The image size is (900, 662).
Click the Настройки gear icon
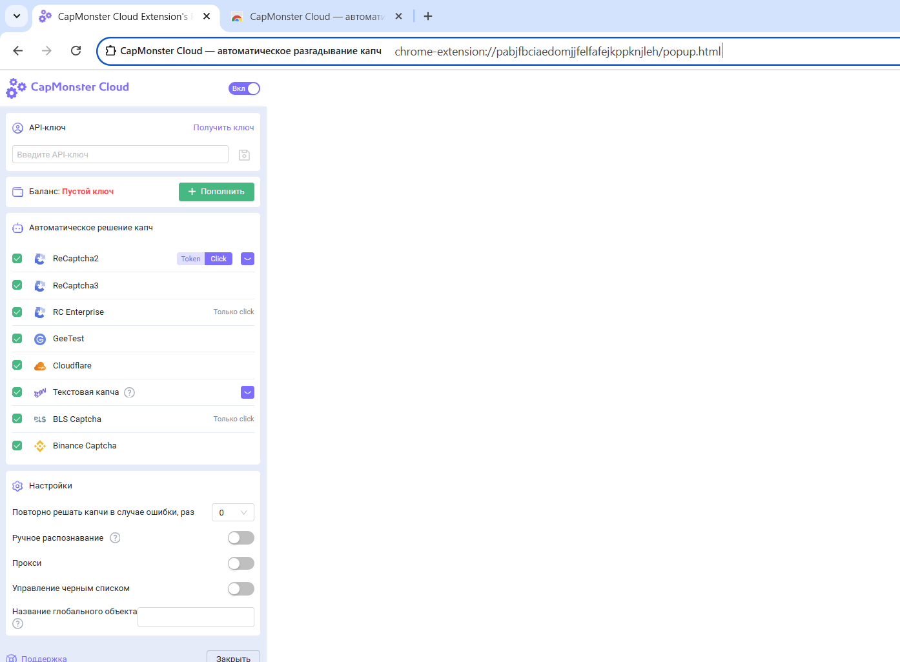(18, 486)
